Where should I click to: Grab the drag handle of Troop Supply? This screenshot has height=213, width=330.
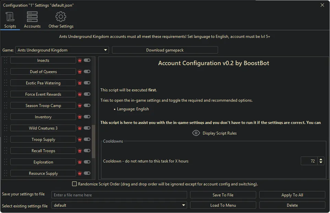[6, 139]
